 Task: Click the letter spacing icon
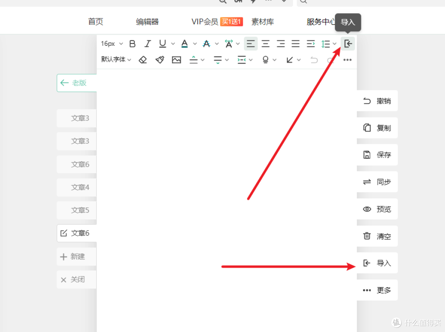229,44
